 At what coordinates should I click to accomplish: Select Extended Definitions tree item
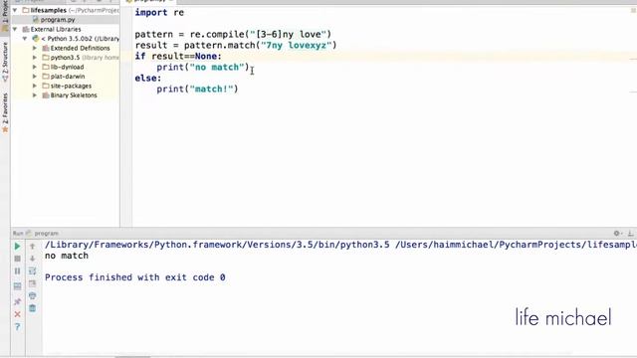(x=80, y=48)
